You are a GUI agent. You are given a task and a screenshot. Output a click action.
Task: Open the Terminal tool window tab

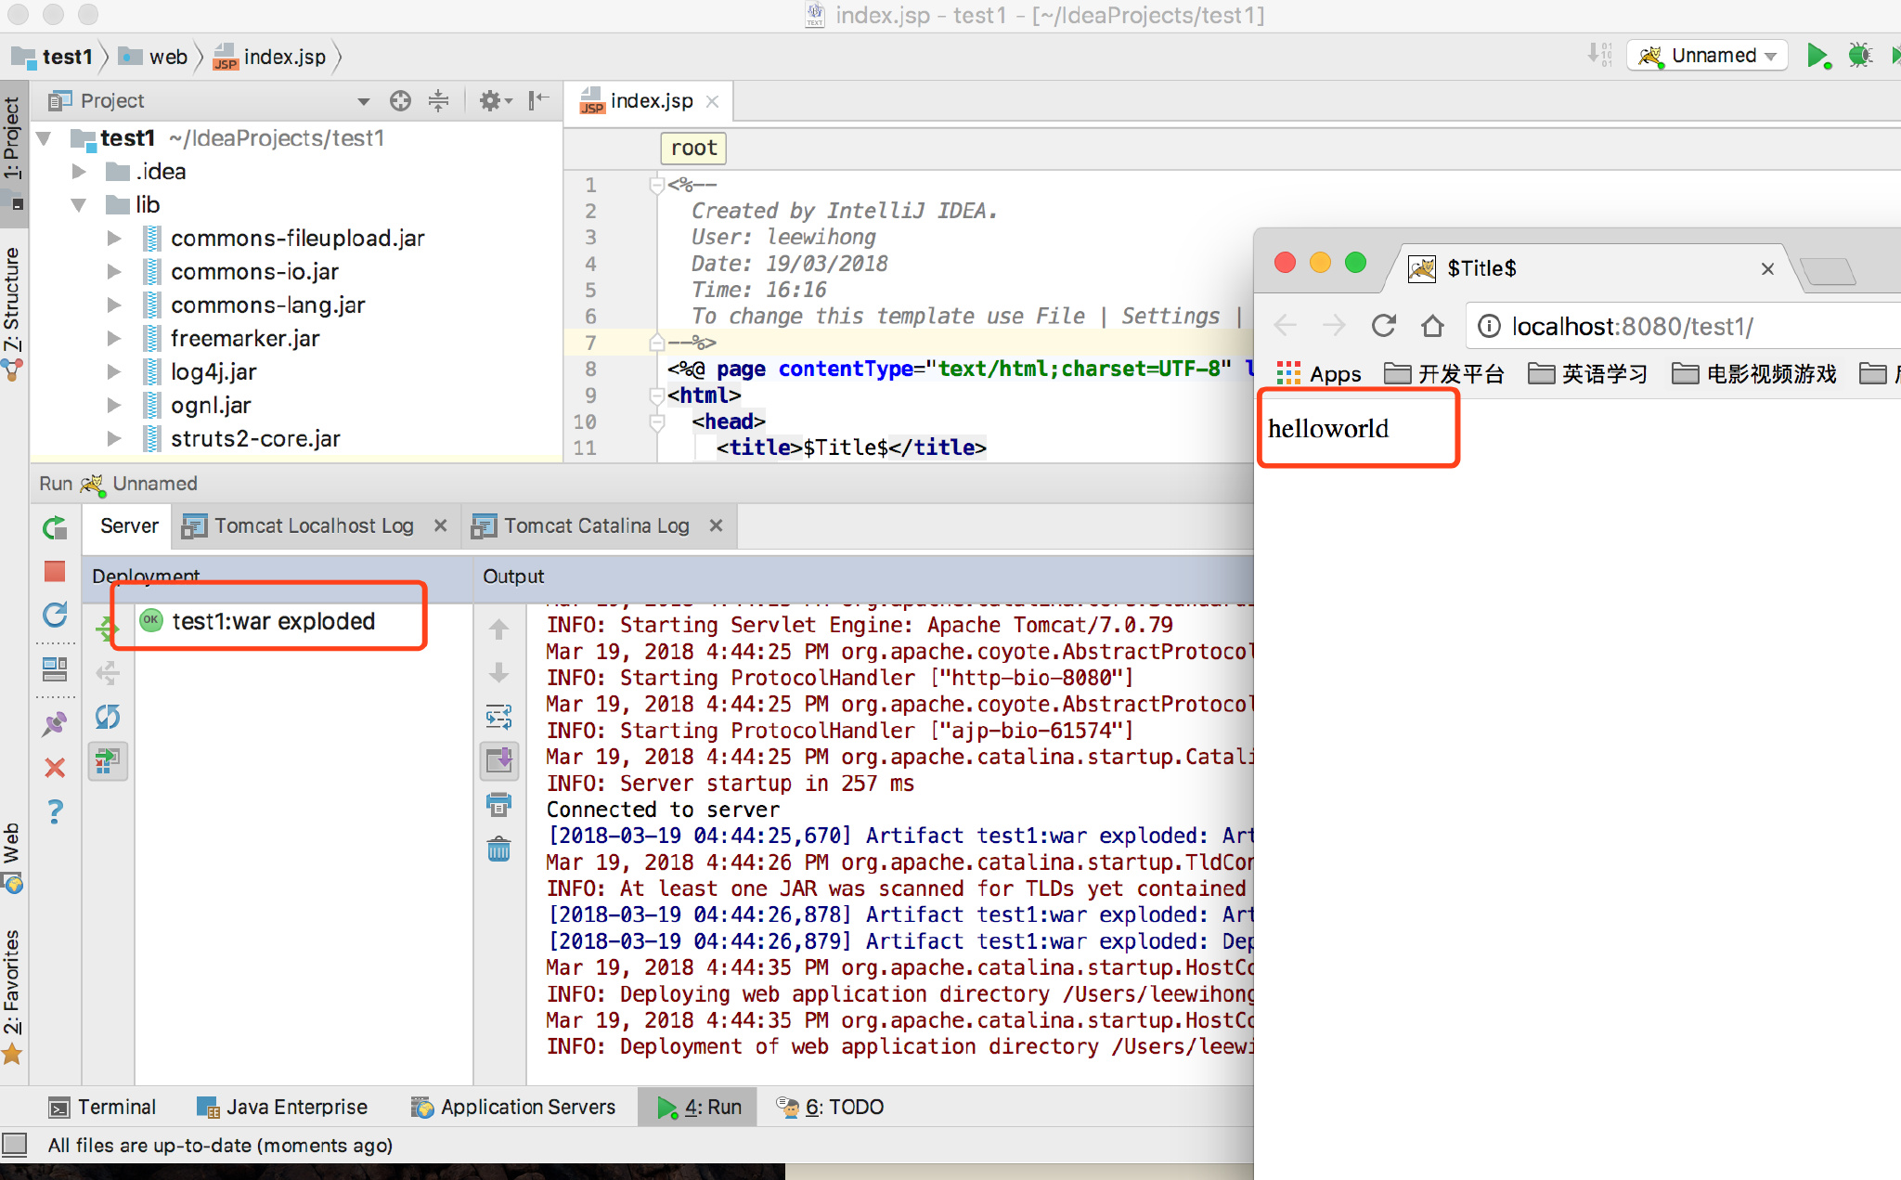102,1107
